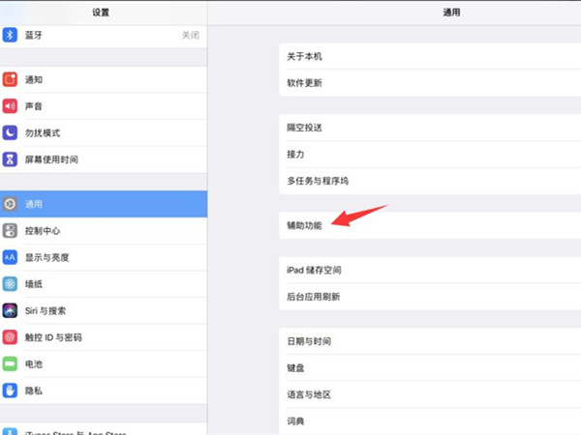
Task: Tap the Siri & Search icon
Action: pyautogui.click(x=11, y=310)
